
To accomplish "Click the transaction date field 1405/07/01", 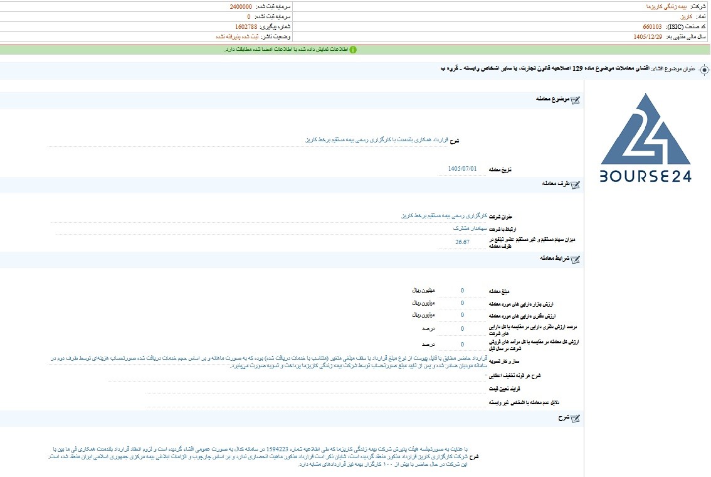I will coord(462,169).
